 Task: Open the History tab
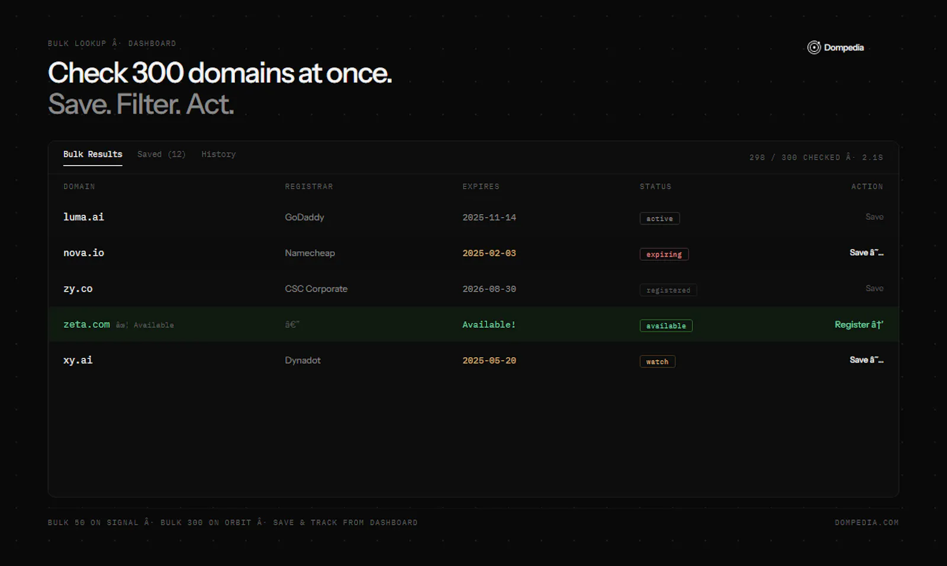pos(218,154)
